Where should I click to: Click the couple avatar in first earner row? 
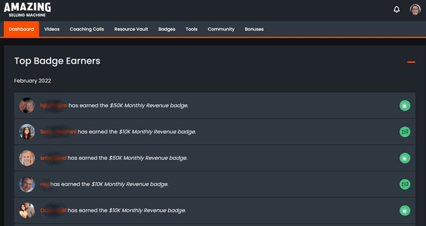[27, 105]
